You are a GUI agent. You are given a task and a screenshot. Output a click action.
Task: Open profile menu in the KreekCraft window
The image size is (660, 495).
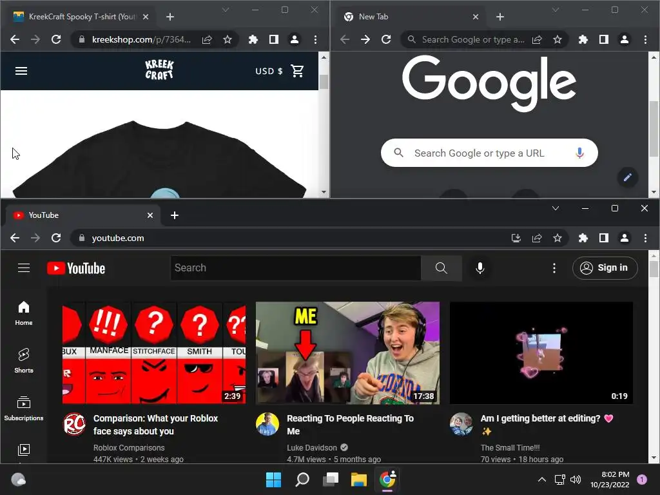(x=294, y=39)
